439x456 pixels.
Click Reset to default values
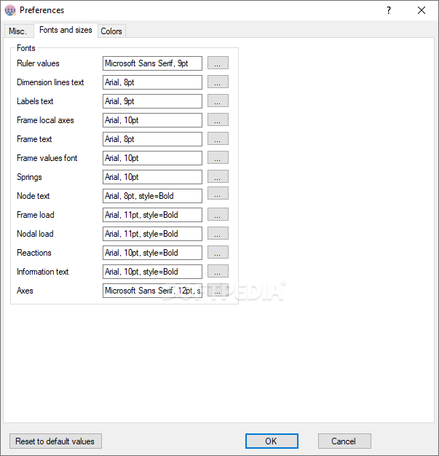[x=55, y=441]
